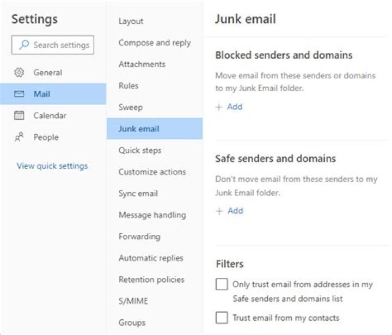392x335 pixels.
Task: Open the Rules settings section
Action: 128,86
